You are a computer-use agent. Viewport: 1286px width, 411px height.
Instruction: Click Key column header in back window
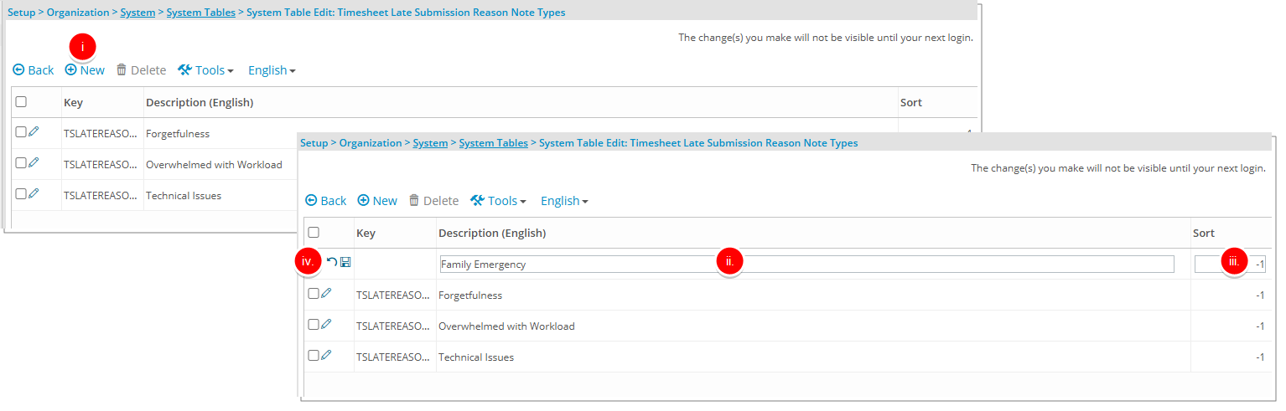point(73,102)
